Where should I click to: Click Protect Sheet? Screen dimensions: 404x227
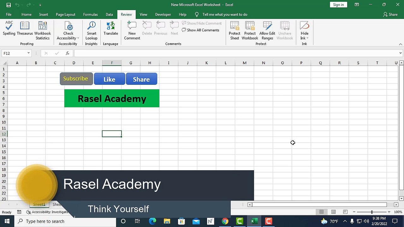tap(235, 31)
